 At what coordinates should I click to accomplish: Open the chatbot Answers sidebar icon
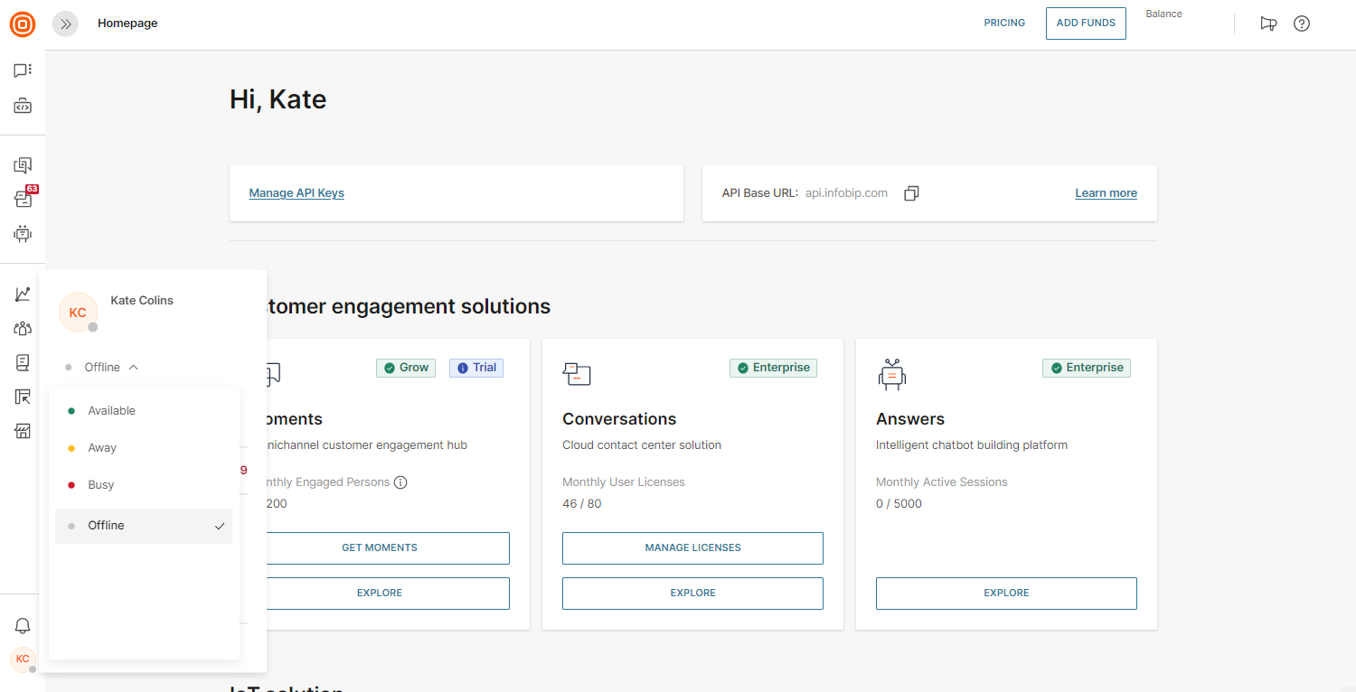[23, 233]
